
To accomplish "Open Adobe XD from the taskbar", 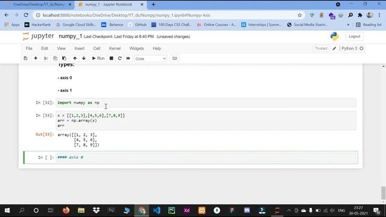I will [x=186, y=210].
